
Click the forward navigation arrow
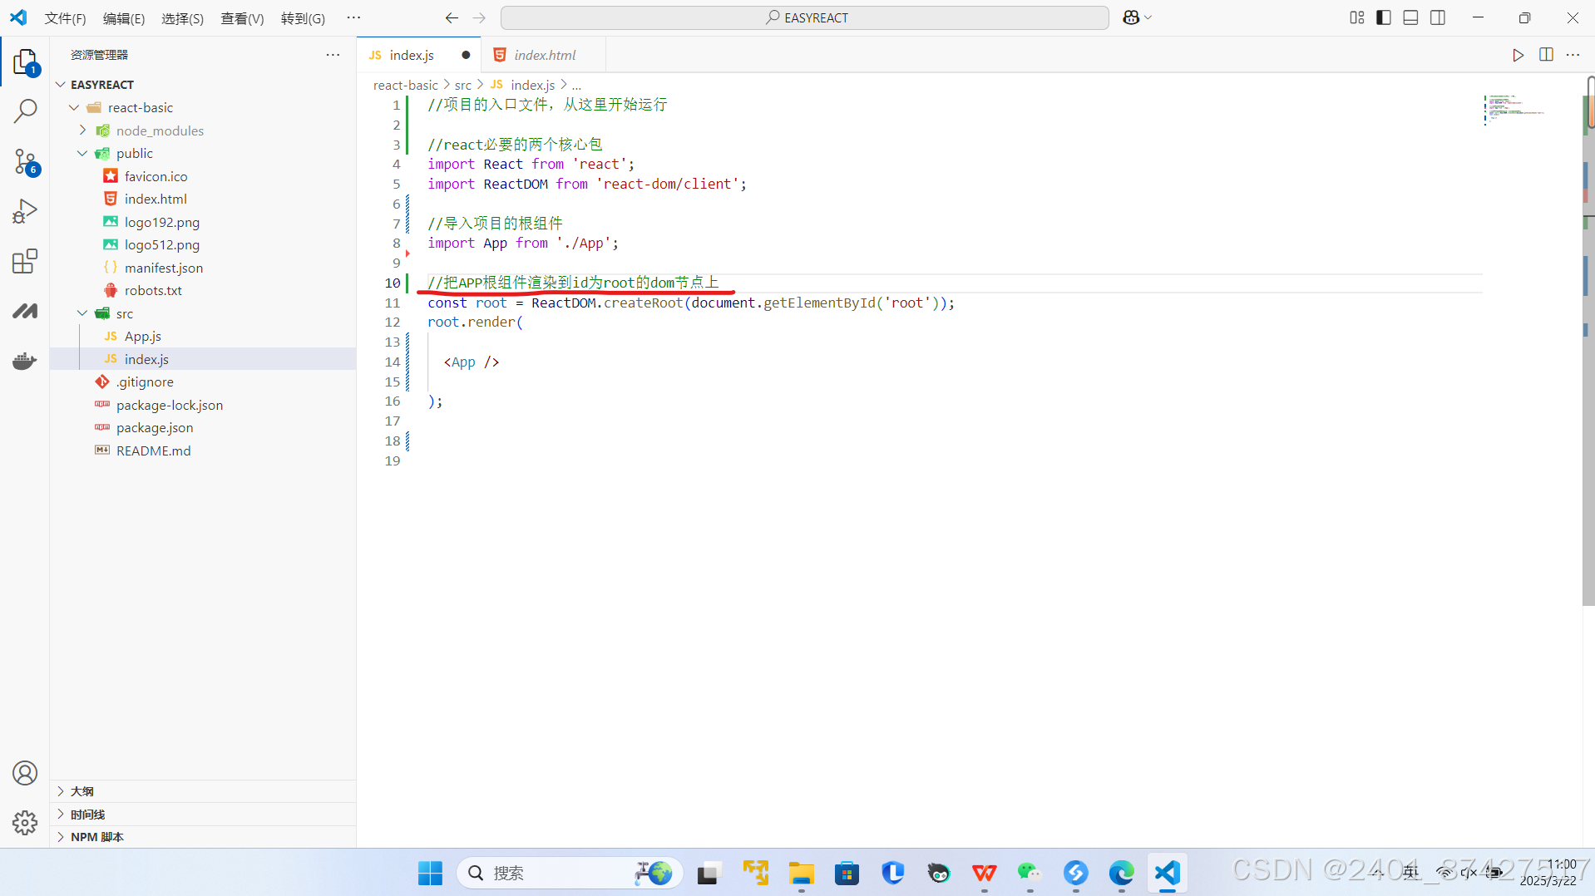pyautogui.click(x=478, y=17)
